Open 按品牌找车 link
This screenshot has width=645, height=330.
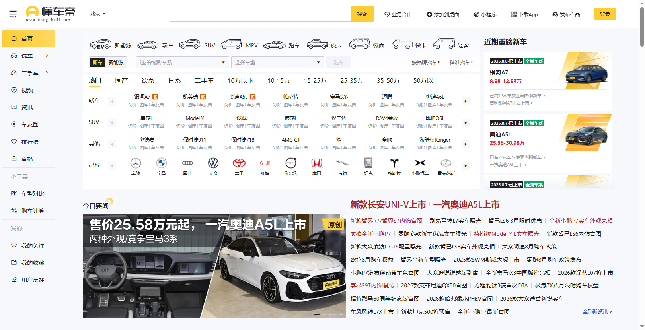[x=426, y=62]
